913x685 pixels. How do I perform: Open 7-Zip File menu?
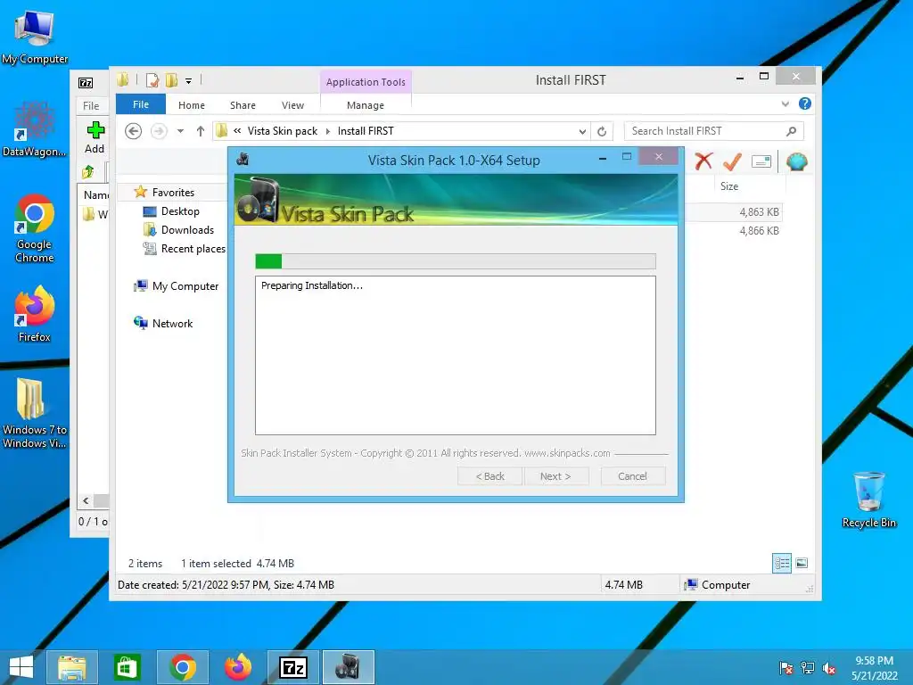click(x=91, y=106)
